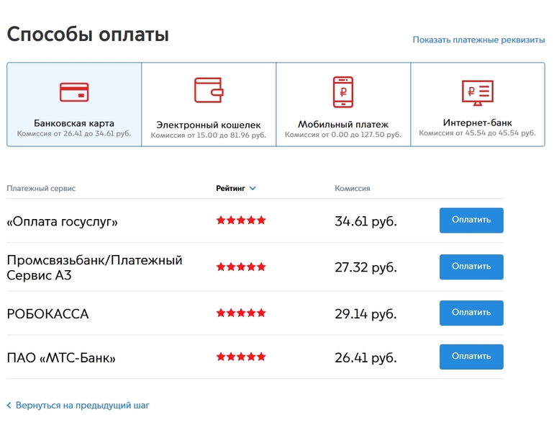The image size is (554, 433).
Task: Pay via «Оплата госуслуг» Оплатить button
Action: [471, 220]
